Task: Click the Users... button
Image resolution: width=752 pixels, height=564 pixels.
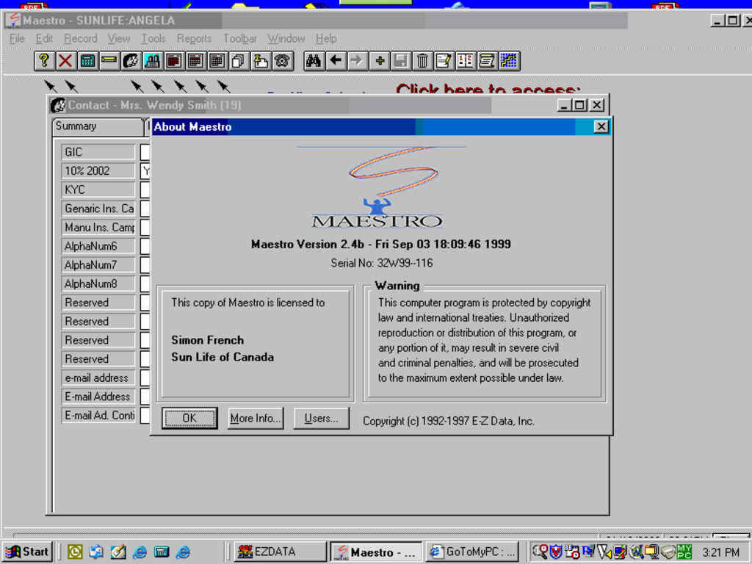Action: point(321,418)
